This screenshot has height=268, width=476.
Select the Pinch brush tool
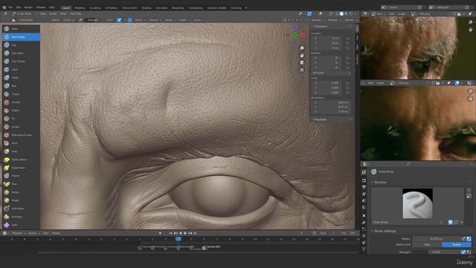[x=21, y=143]
